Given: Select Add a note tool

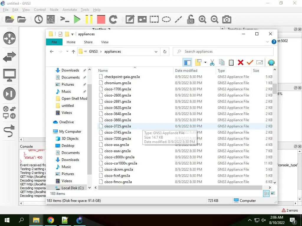Looking at the screenshot, I should point(130,19).
